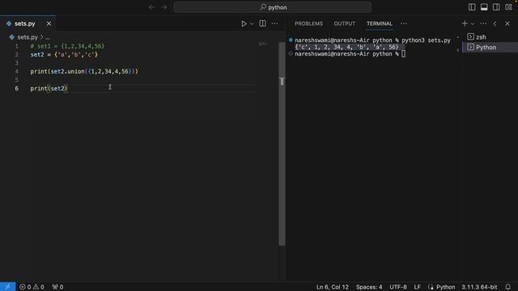Viewport: 518px width, 291px height.
Task: Open terminal panel more actions
Action: [483, 23]
